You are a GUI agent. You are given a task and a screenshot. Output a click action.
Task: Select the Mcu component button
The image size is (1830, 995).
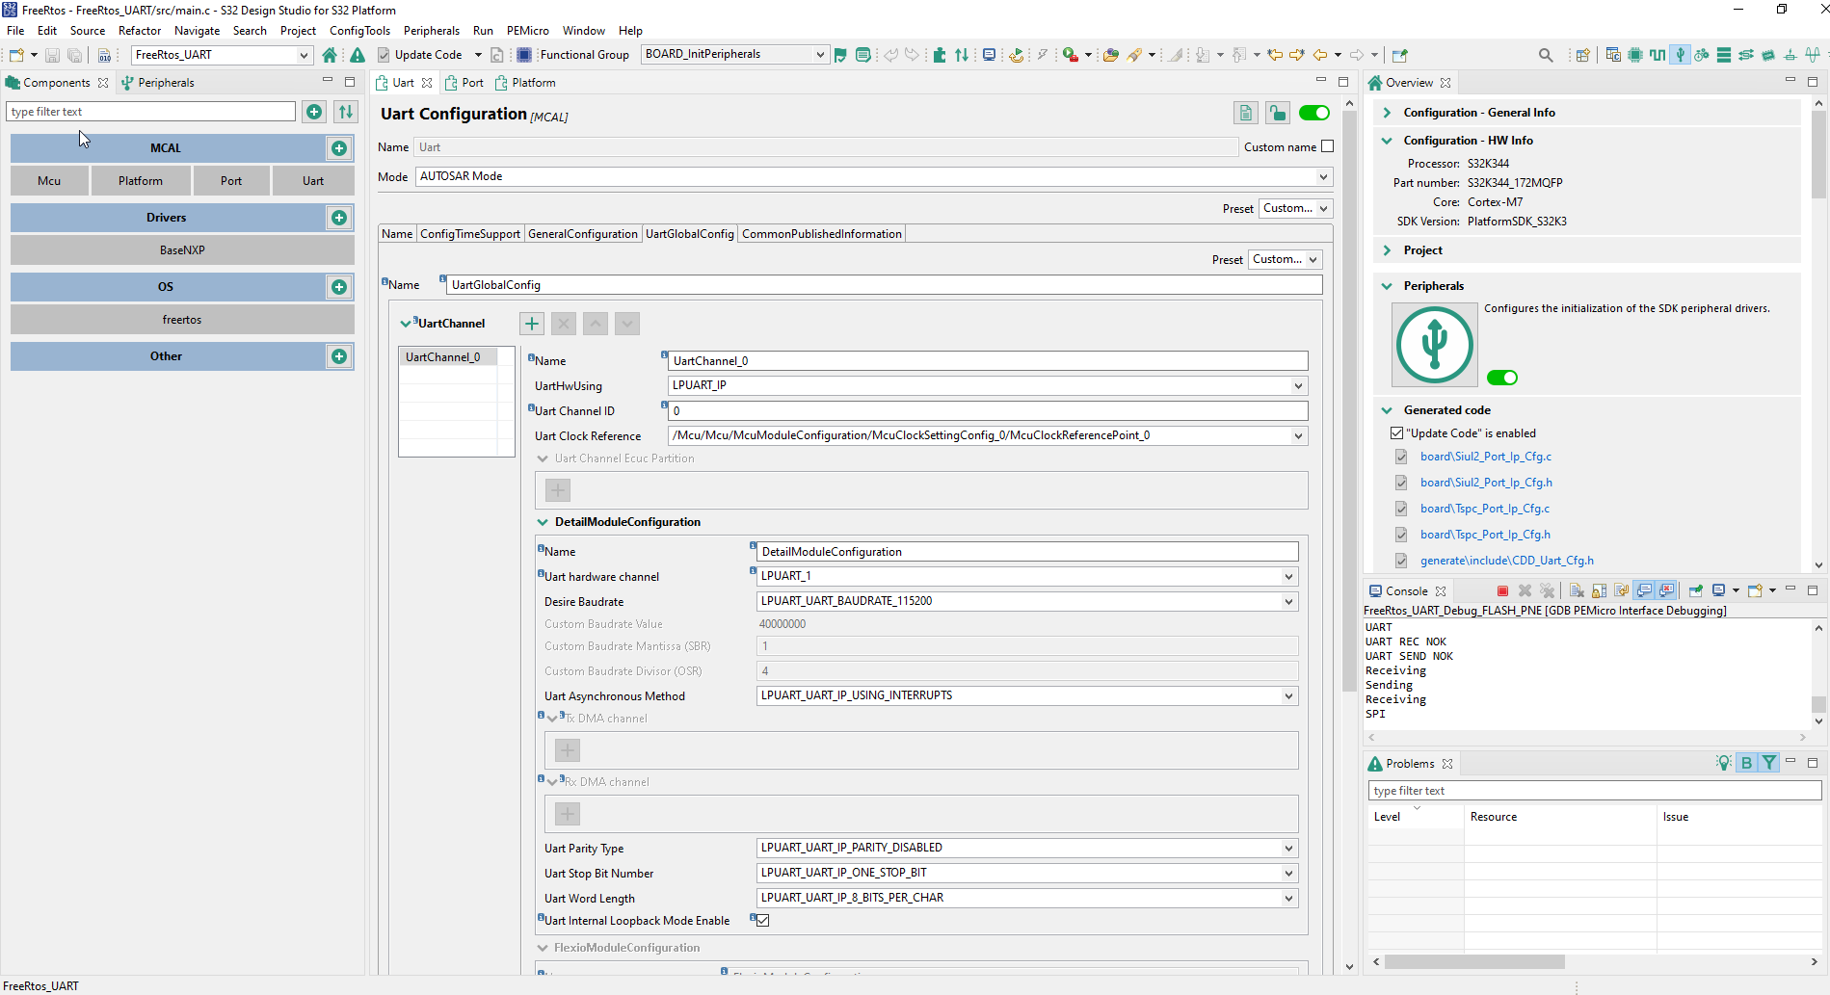click(x=49, y=181)
